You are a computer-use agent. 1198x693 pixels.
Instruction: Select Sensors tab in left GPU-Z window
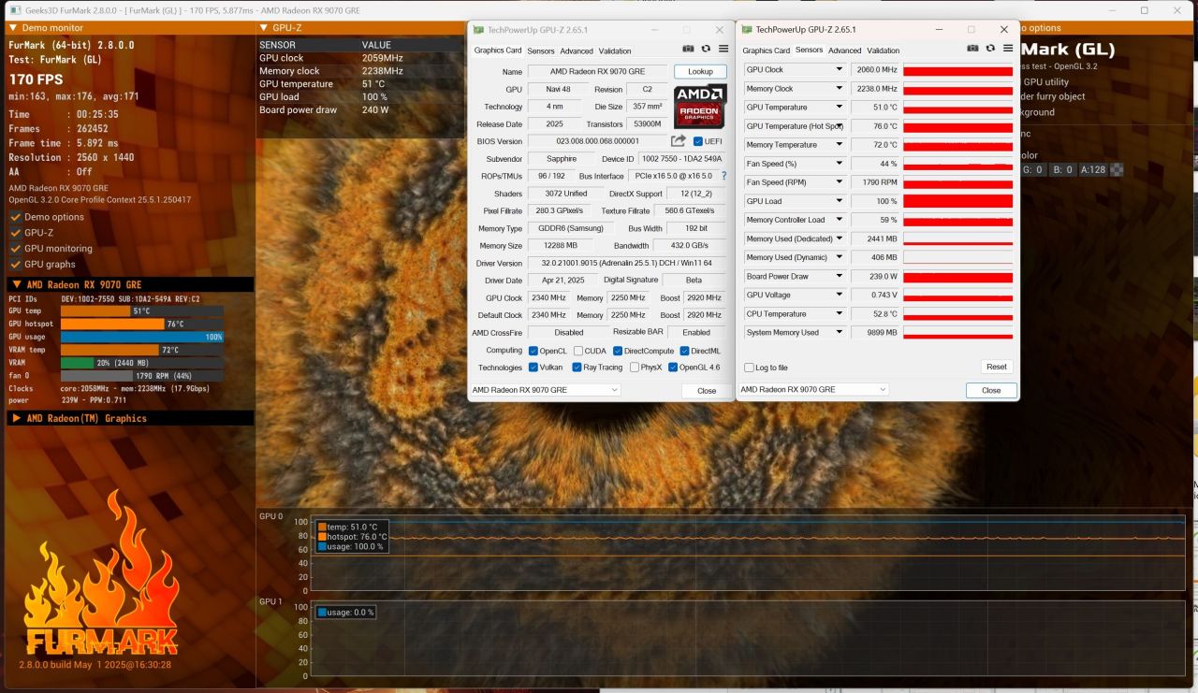[541, 51]
